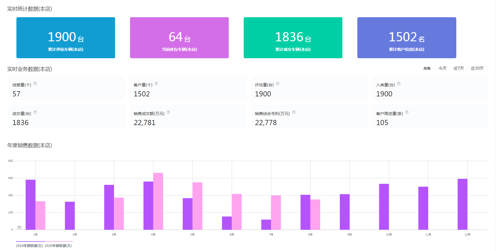Click the 2020 sales bar for 6月
This screenshot has height=251, width=496.
[237, 212]
